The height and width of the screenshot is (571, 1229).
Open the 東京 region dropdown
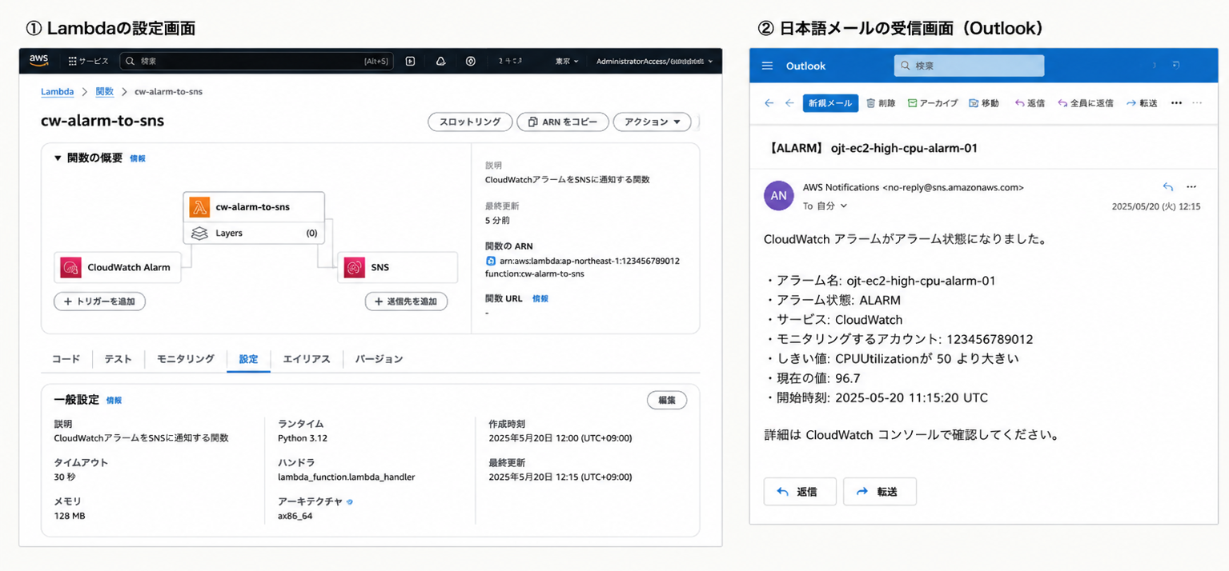point(567,61)
